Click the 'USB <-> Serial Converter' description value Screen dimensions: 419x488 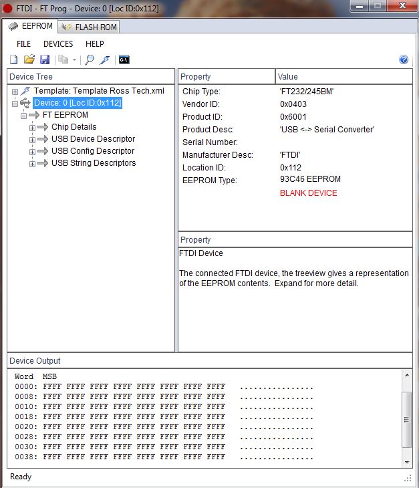pyautogui.click(x=327, y=130)
